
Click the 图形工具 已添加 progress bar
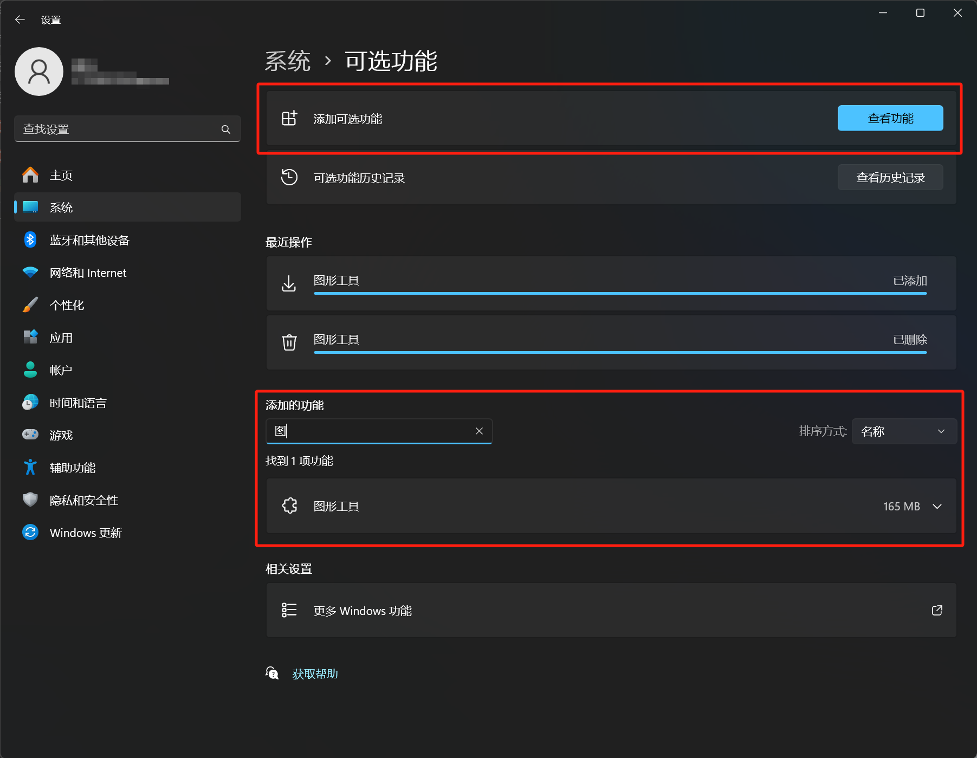[620, 294]
